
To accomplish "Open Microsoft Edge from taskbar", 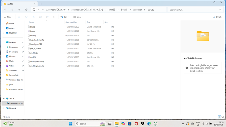I will click(x=149, y=124).
